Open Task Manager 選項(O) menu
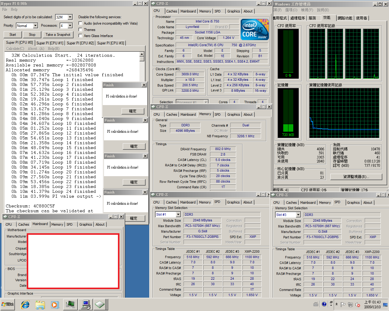Image resolution: width=389 pixels, height=311 pixels. coord(291,10)
